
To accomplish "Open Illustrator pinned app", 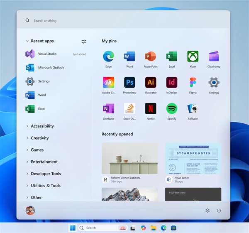I will coord(151,82).
